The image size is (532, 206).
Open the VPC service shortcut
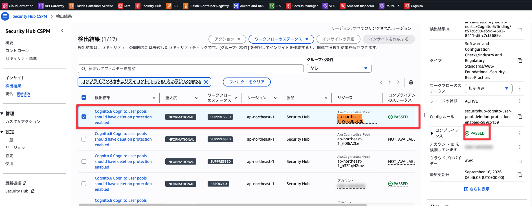coord(329,6)
